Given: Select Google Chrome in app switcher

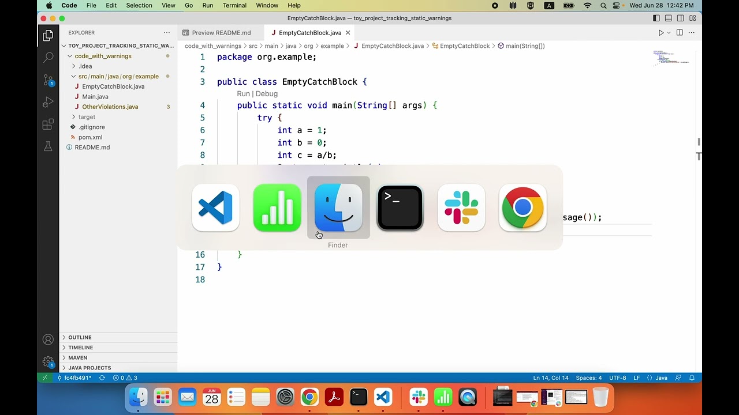Looking at the screenshot, I should click(522, 207).
